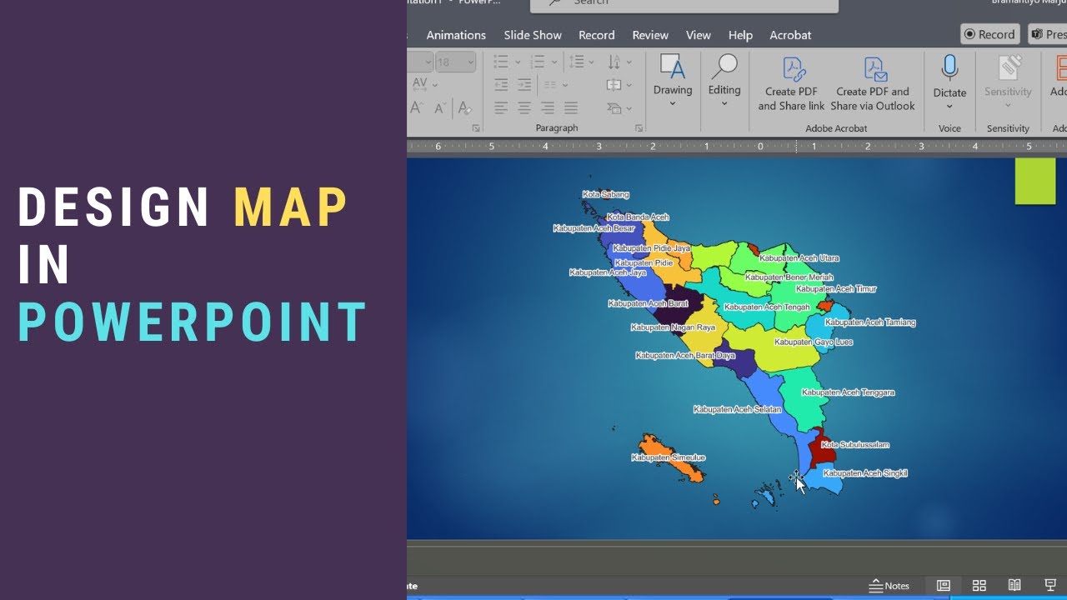Toggle the Notes pane
This screenshot has height=600, width=1067.
coord(889,586)
